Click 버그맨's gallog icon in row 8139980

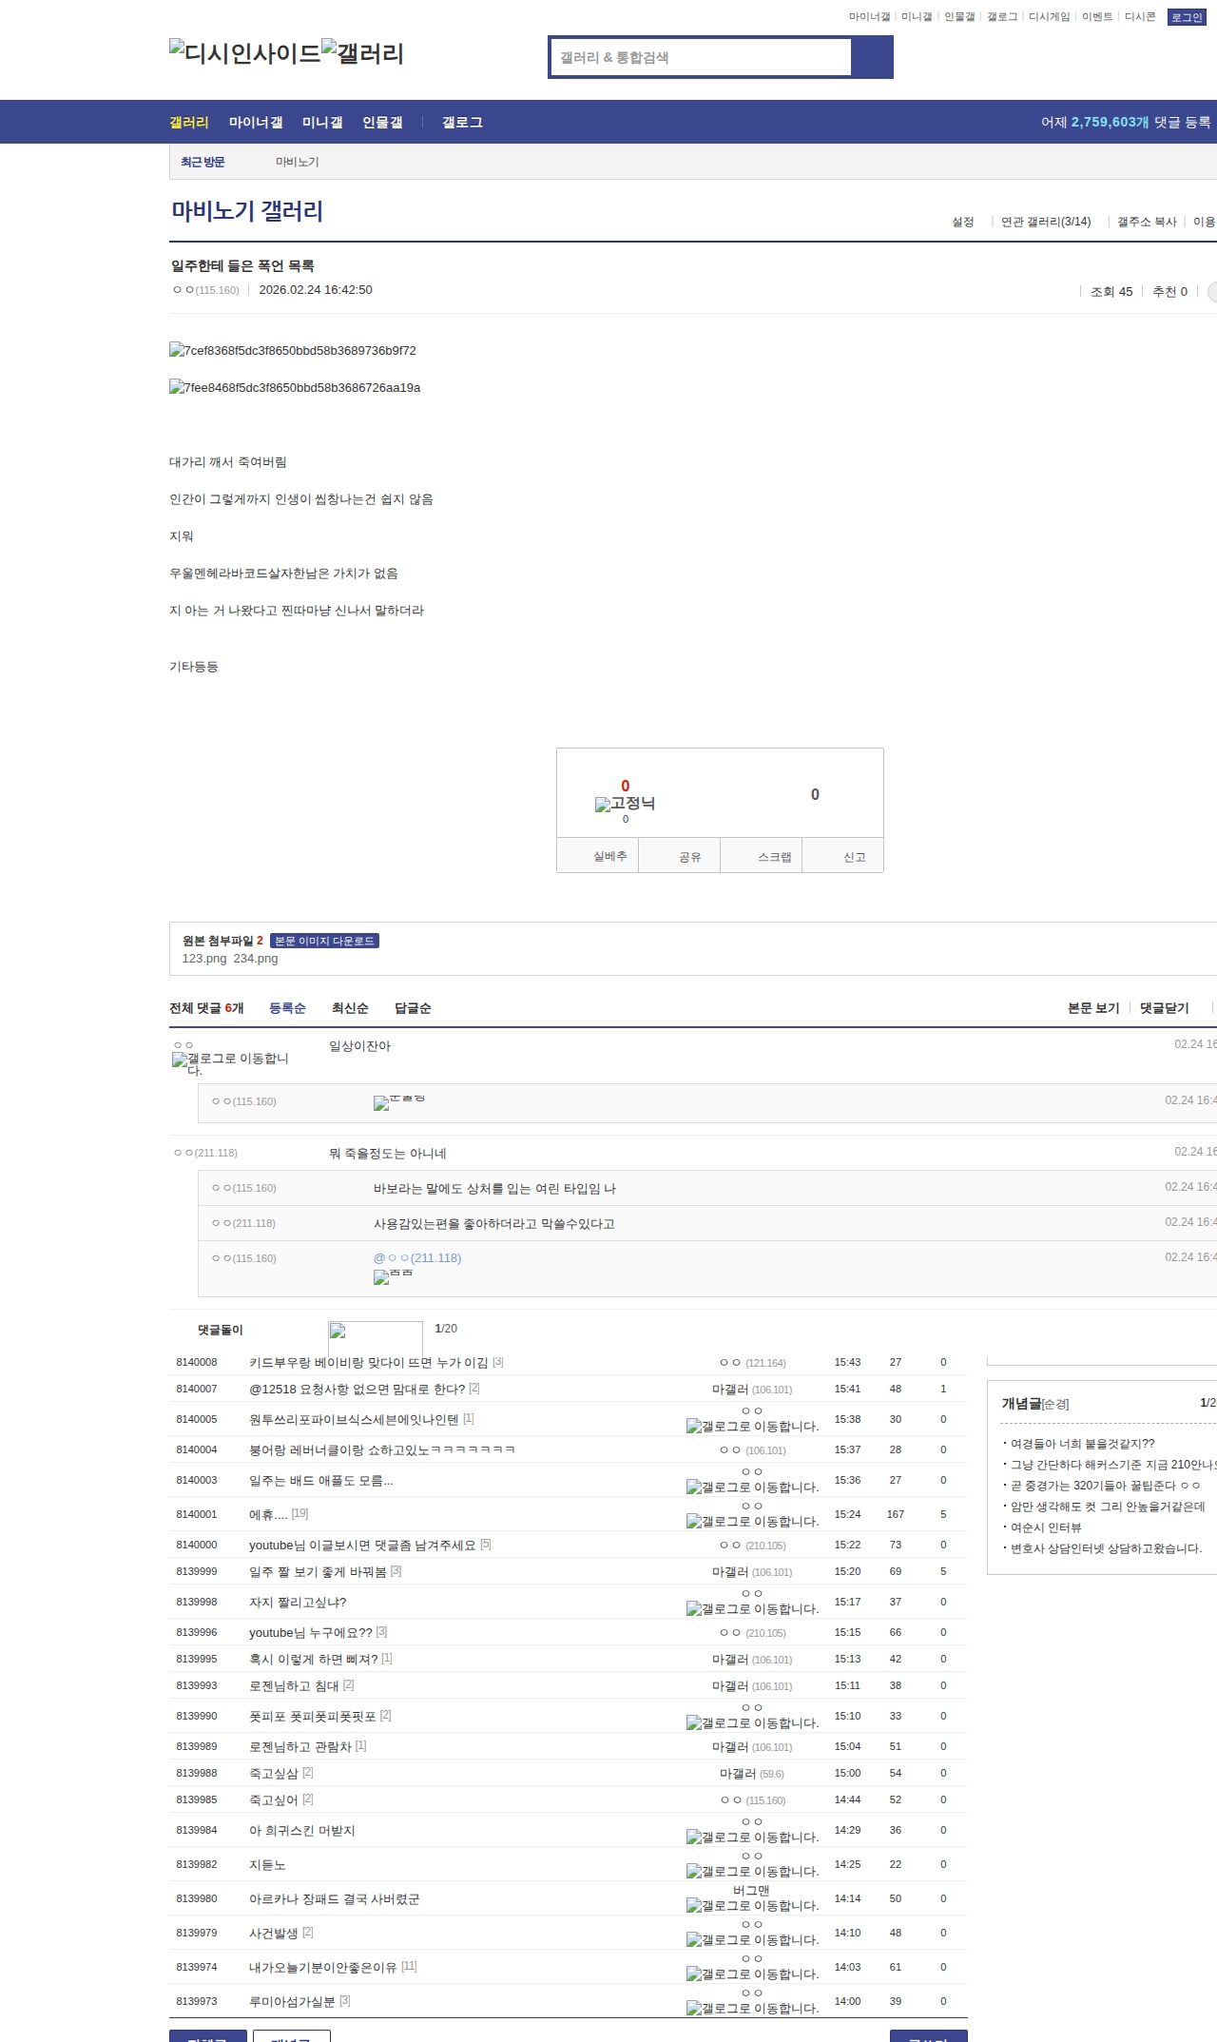tap(752, 1905)
